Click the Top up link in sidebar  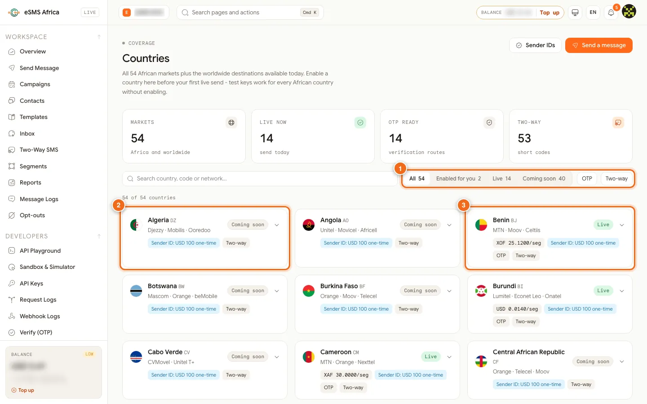tap(23, 391)
